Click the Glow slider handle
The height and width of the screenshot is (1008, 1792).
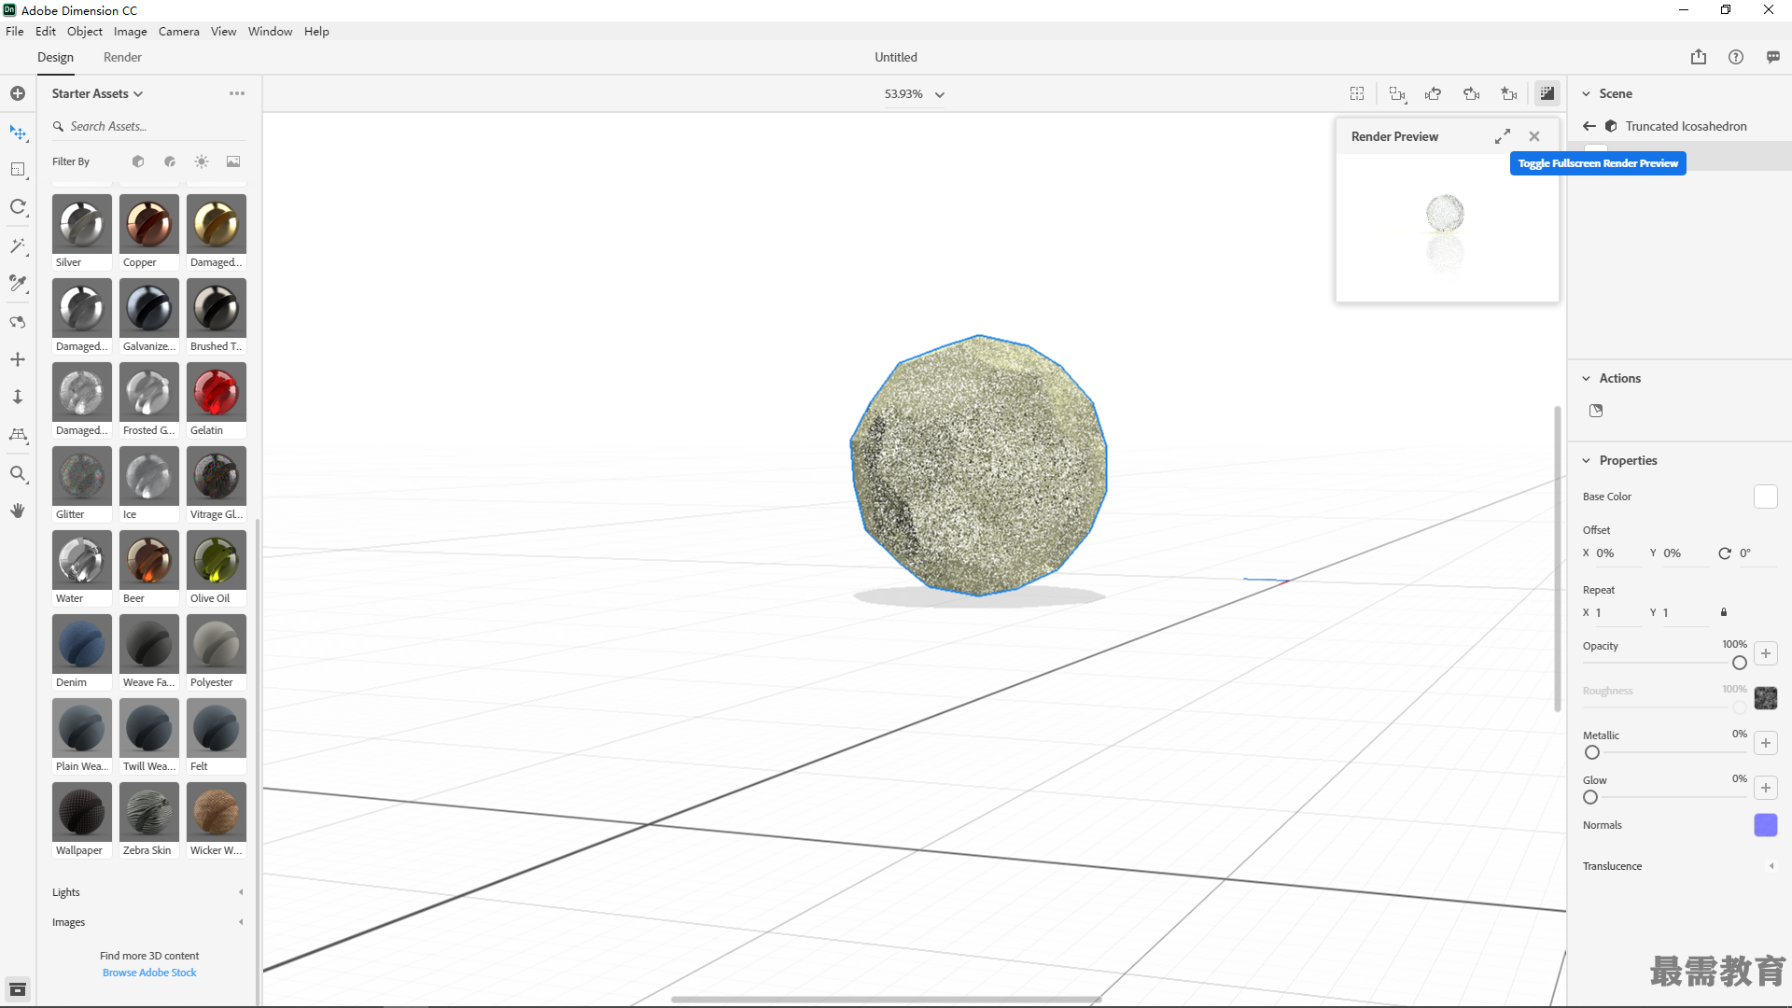1590,797
